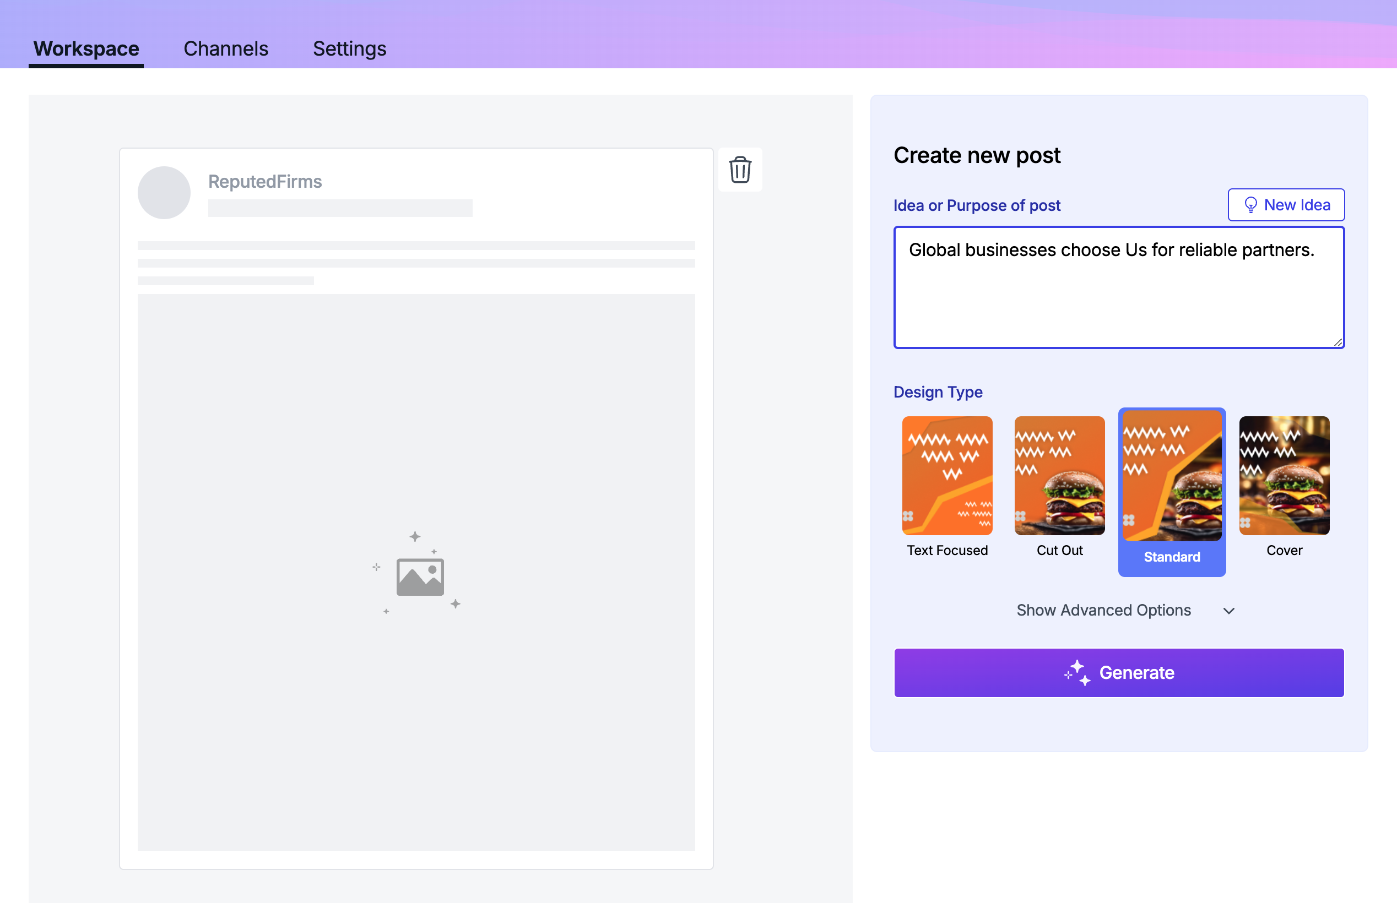This screenshot has width=1397, height=903.
Task: Click the ReputedFirms profile avatar circle
Action: tap(164, 193)
